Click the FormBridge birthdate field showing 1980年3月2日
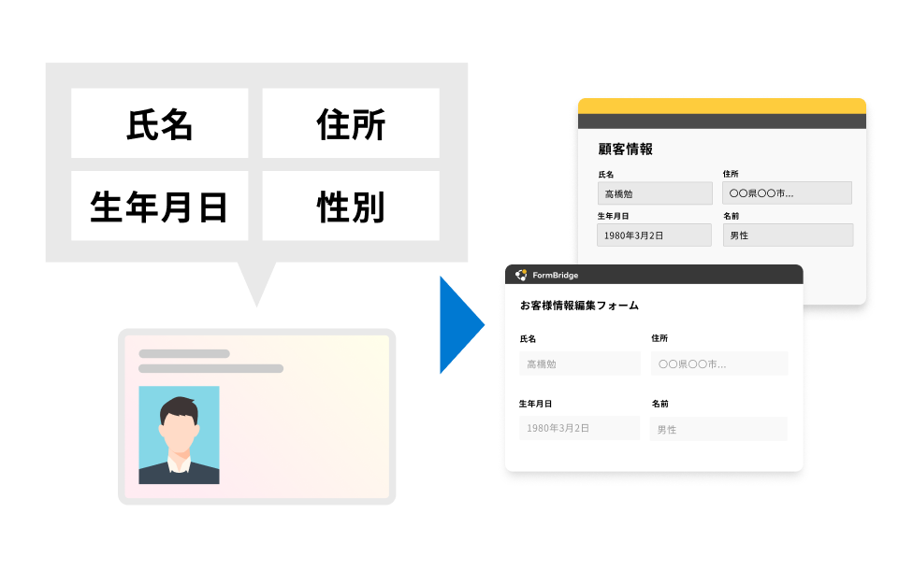The width and height of the screenshot is (913, 570). (x=580, y=428)
